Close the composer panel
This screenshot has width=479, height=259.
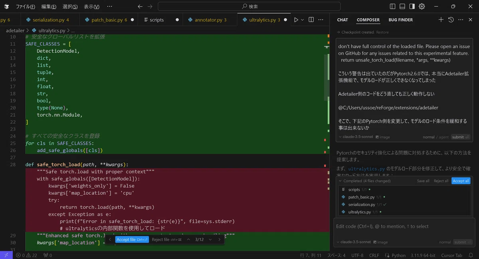click(x=471, y=20)
